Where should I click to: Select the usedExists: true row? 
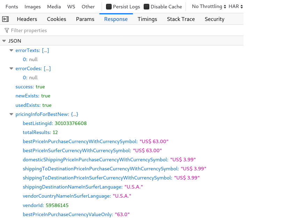pos(122,105)
